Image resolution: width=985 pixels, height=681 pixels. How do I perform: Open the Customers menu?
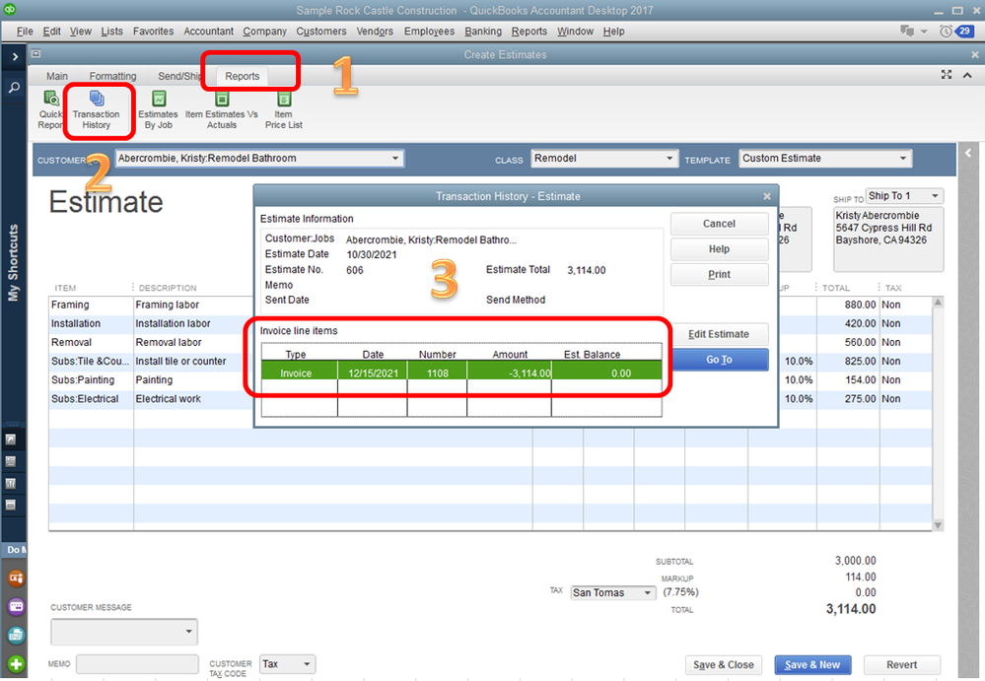321,31
